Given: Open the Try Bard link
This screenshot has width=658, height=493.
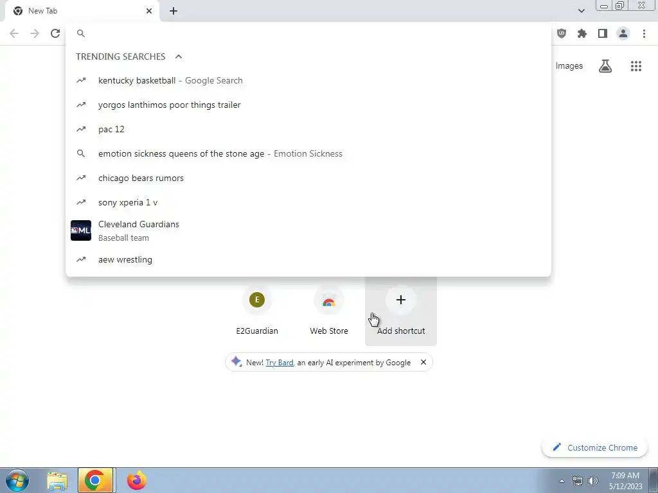Looking at the screenshot, I should (x=280, y=363).
